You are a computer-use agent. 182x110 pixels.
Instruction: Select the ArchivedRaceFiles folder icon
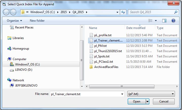click(x=91, y=67)
